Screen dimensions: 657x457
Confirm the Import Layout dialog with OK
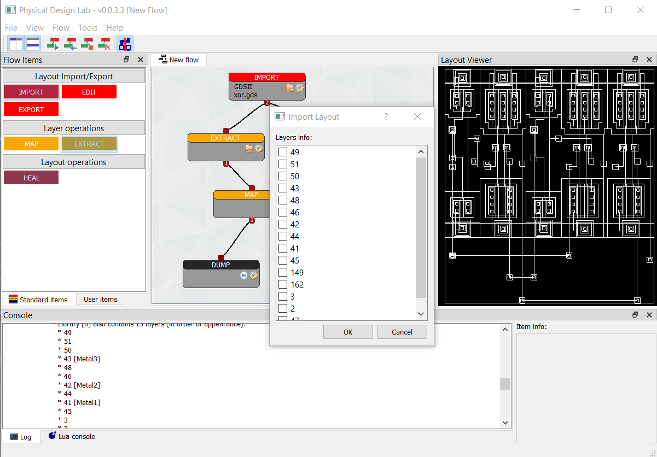tap(348, 332)
